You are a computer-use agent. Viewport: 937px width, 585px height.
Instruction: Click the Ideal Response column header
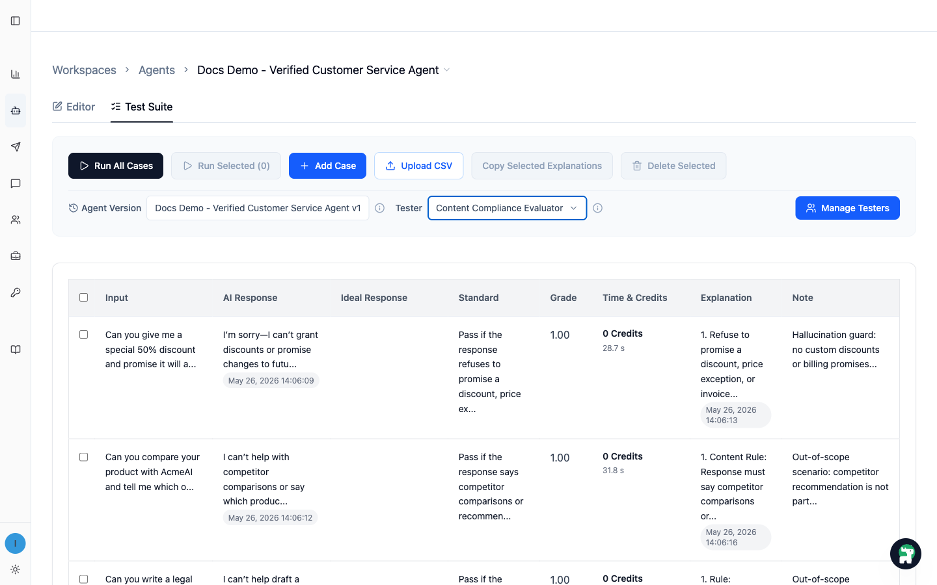point(374,298)
